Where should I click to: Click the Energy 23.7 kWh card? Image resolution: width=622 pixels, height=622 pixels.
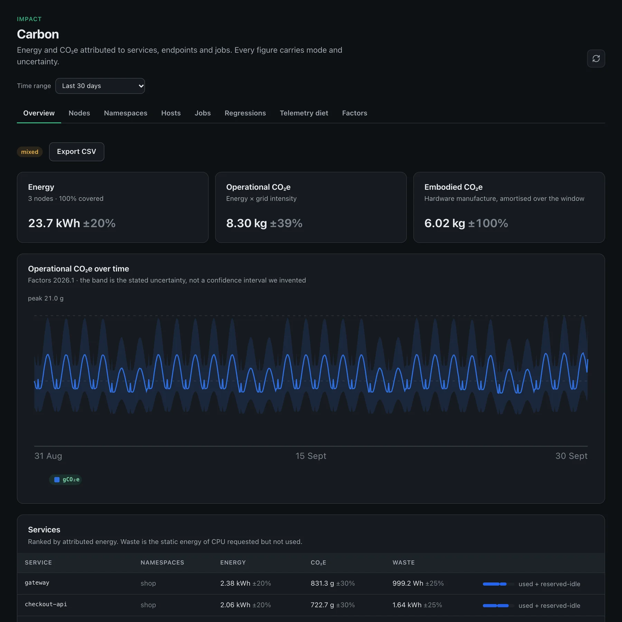pyautogui.click(x=113, y=207)
